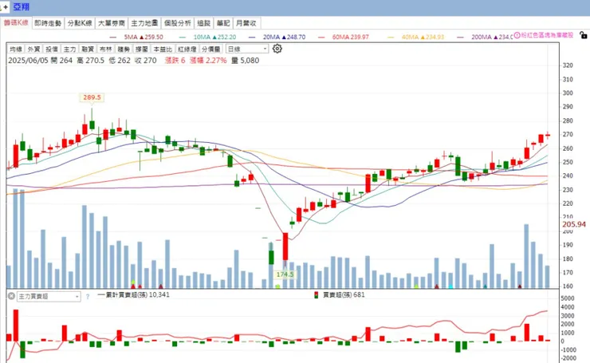Click the 買賣超 red-green legend icon
This screenshot has width=590, height=363.
pyautogui.click(x=317, y=295)
